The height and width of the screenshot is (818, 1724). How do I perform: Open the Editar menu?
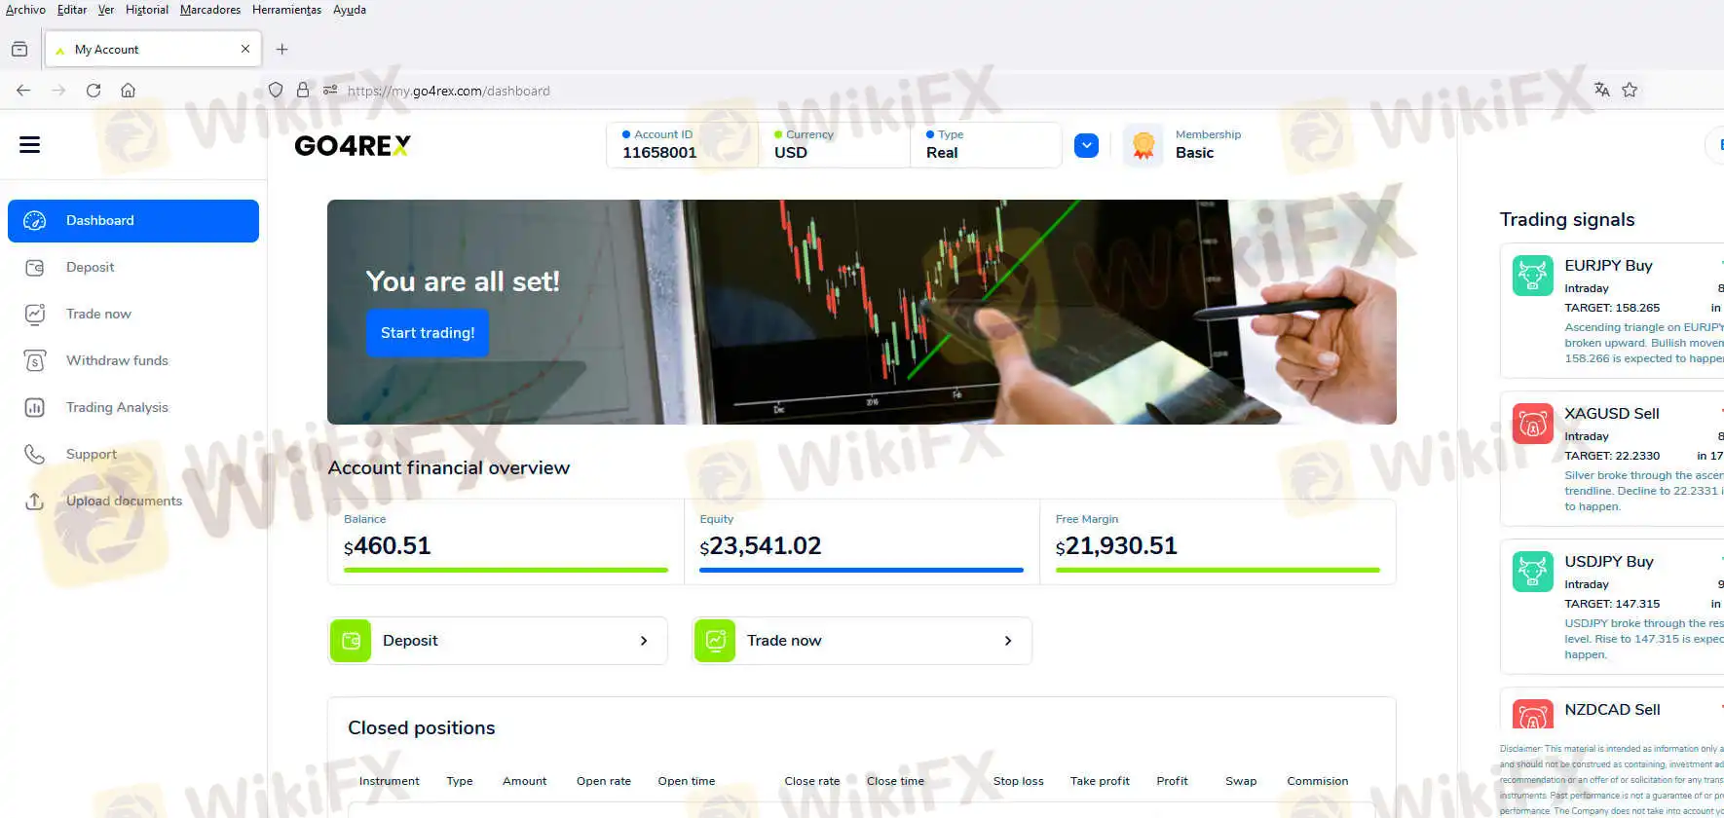click(72, 10)
